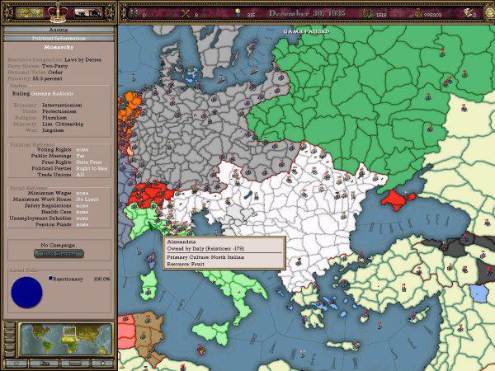Image resolution: width=495 pixels, height=371 pixels.
Task: Click the diplomat scroll icon showing 2
Action: (468, 13)
